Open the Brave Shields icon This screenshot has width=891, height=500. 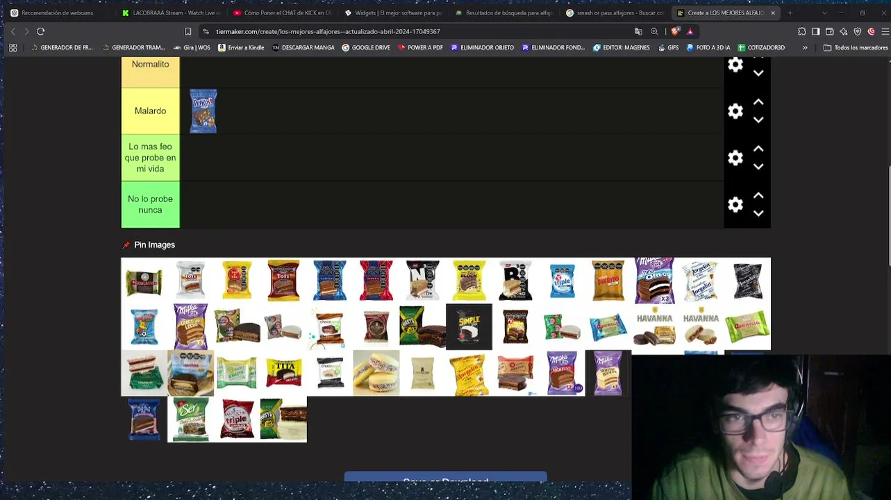tap(676, 31)
